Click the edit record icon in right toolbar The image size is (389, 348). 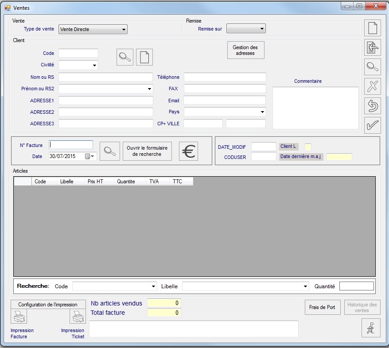pyautogui.click(x=372, y=47)
